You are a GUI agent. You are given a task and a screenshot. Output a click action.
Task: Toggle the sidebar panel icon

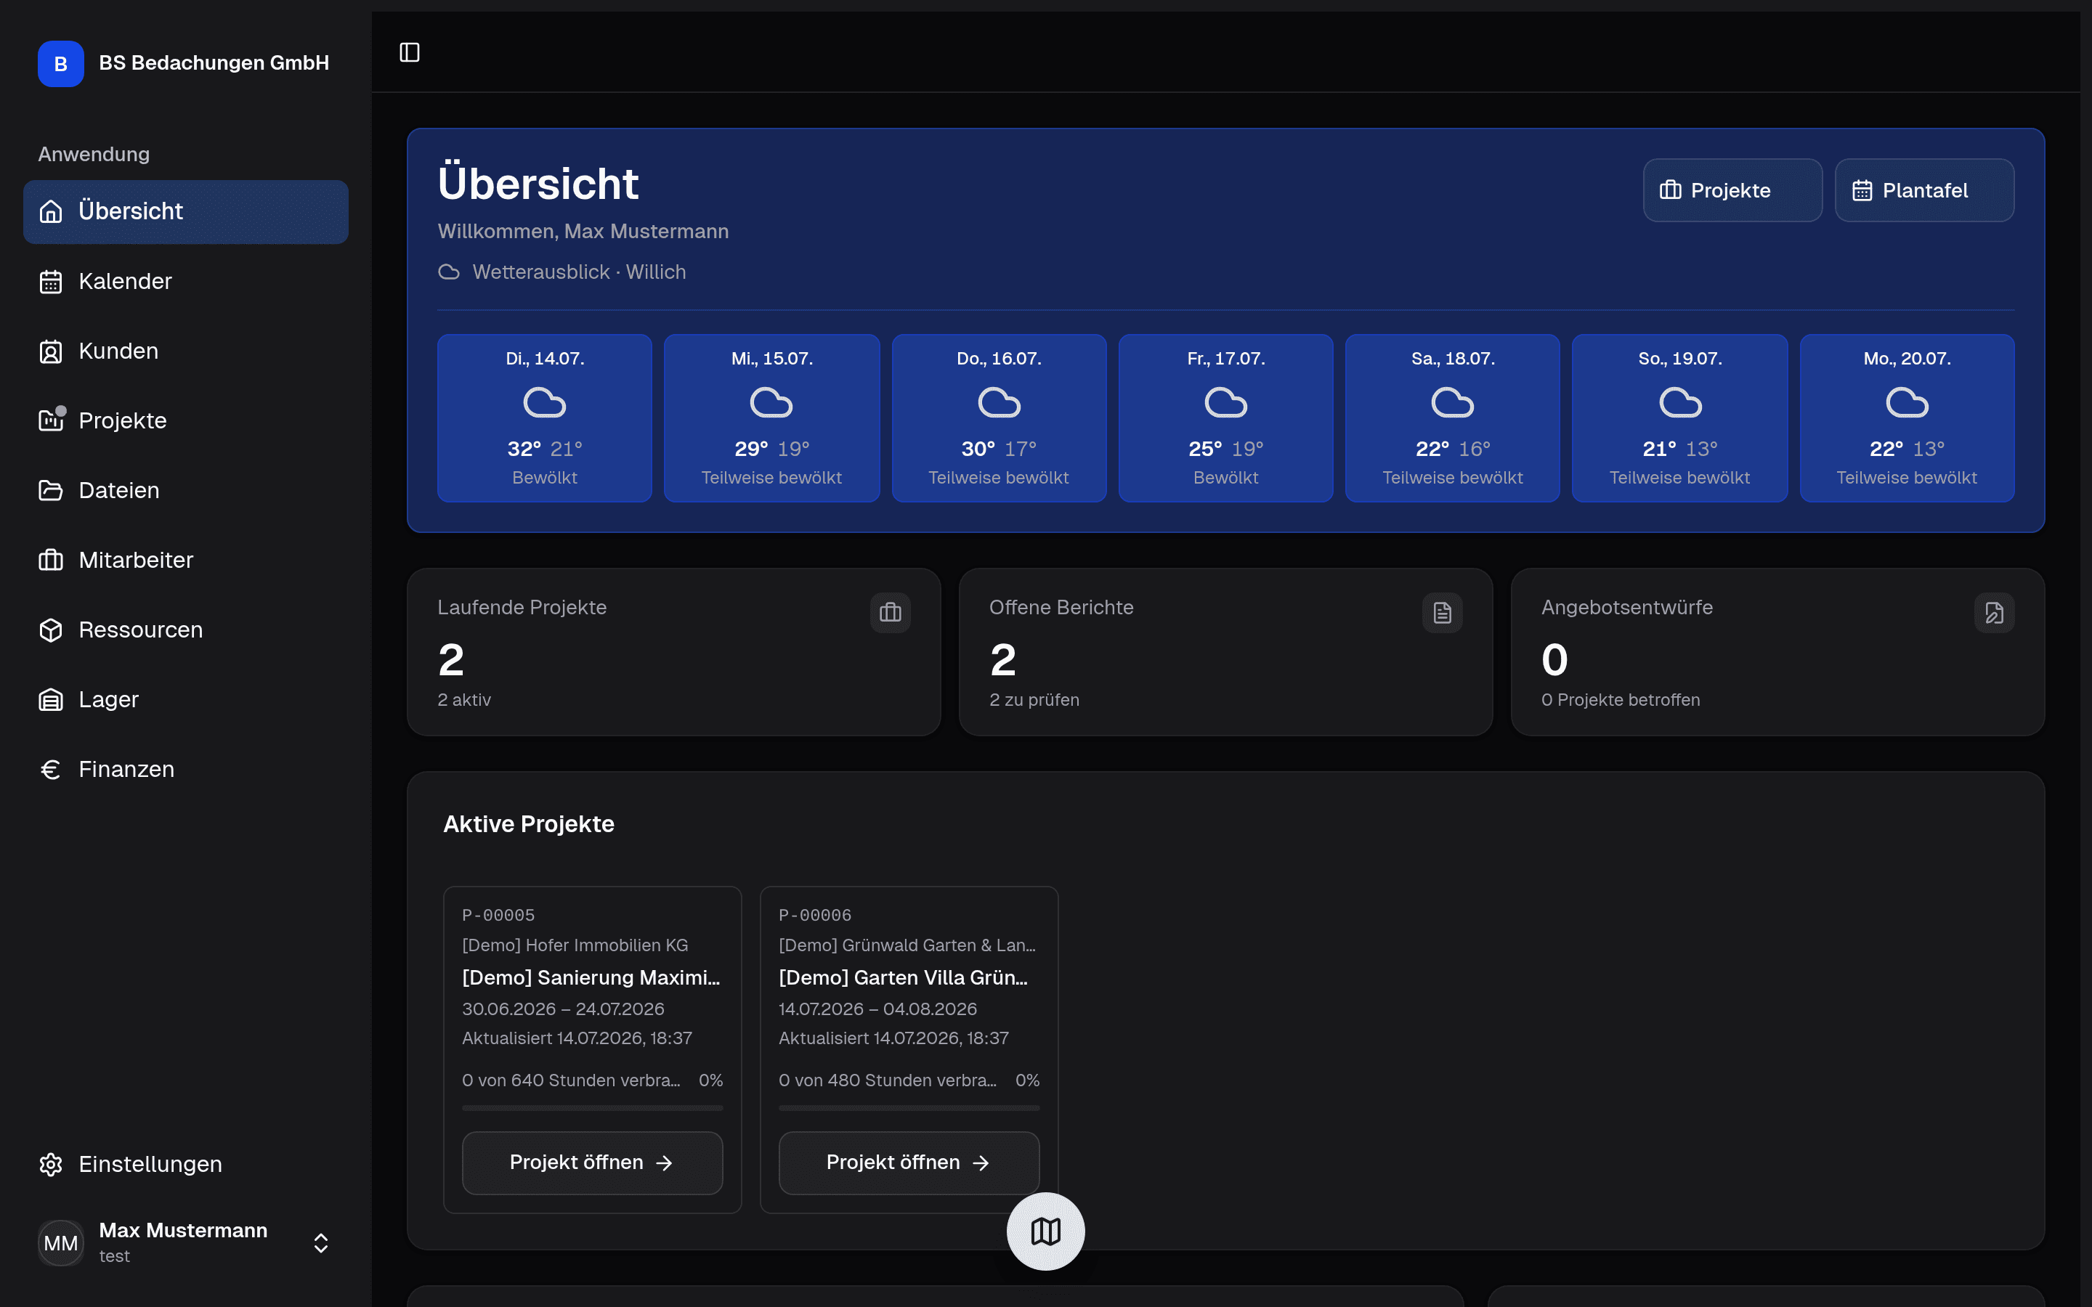pos(410,53)
